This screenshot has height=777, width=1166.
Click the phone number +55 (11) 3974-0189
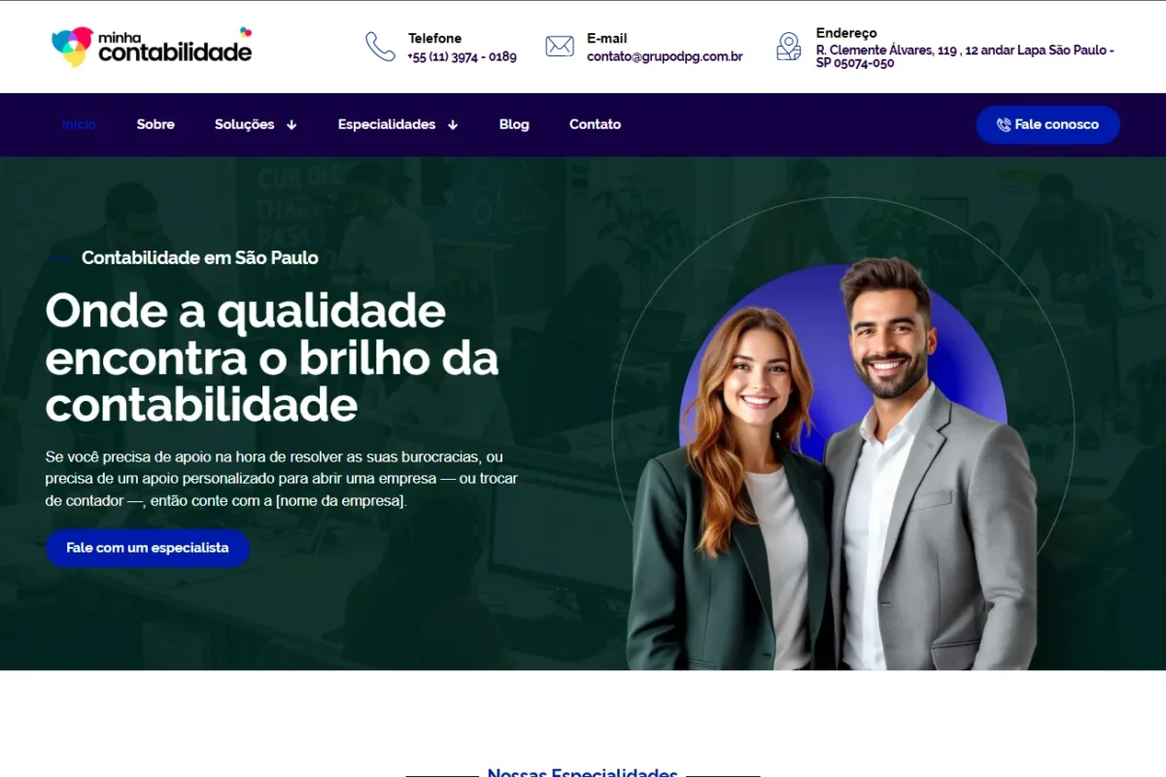[462, 56]
